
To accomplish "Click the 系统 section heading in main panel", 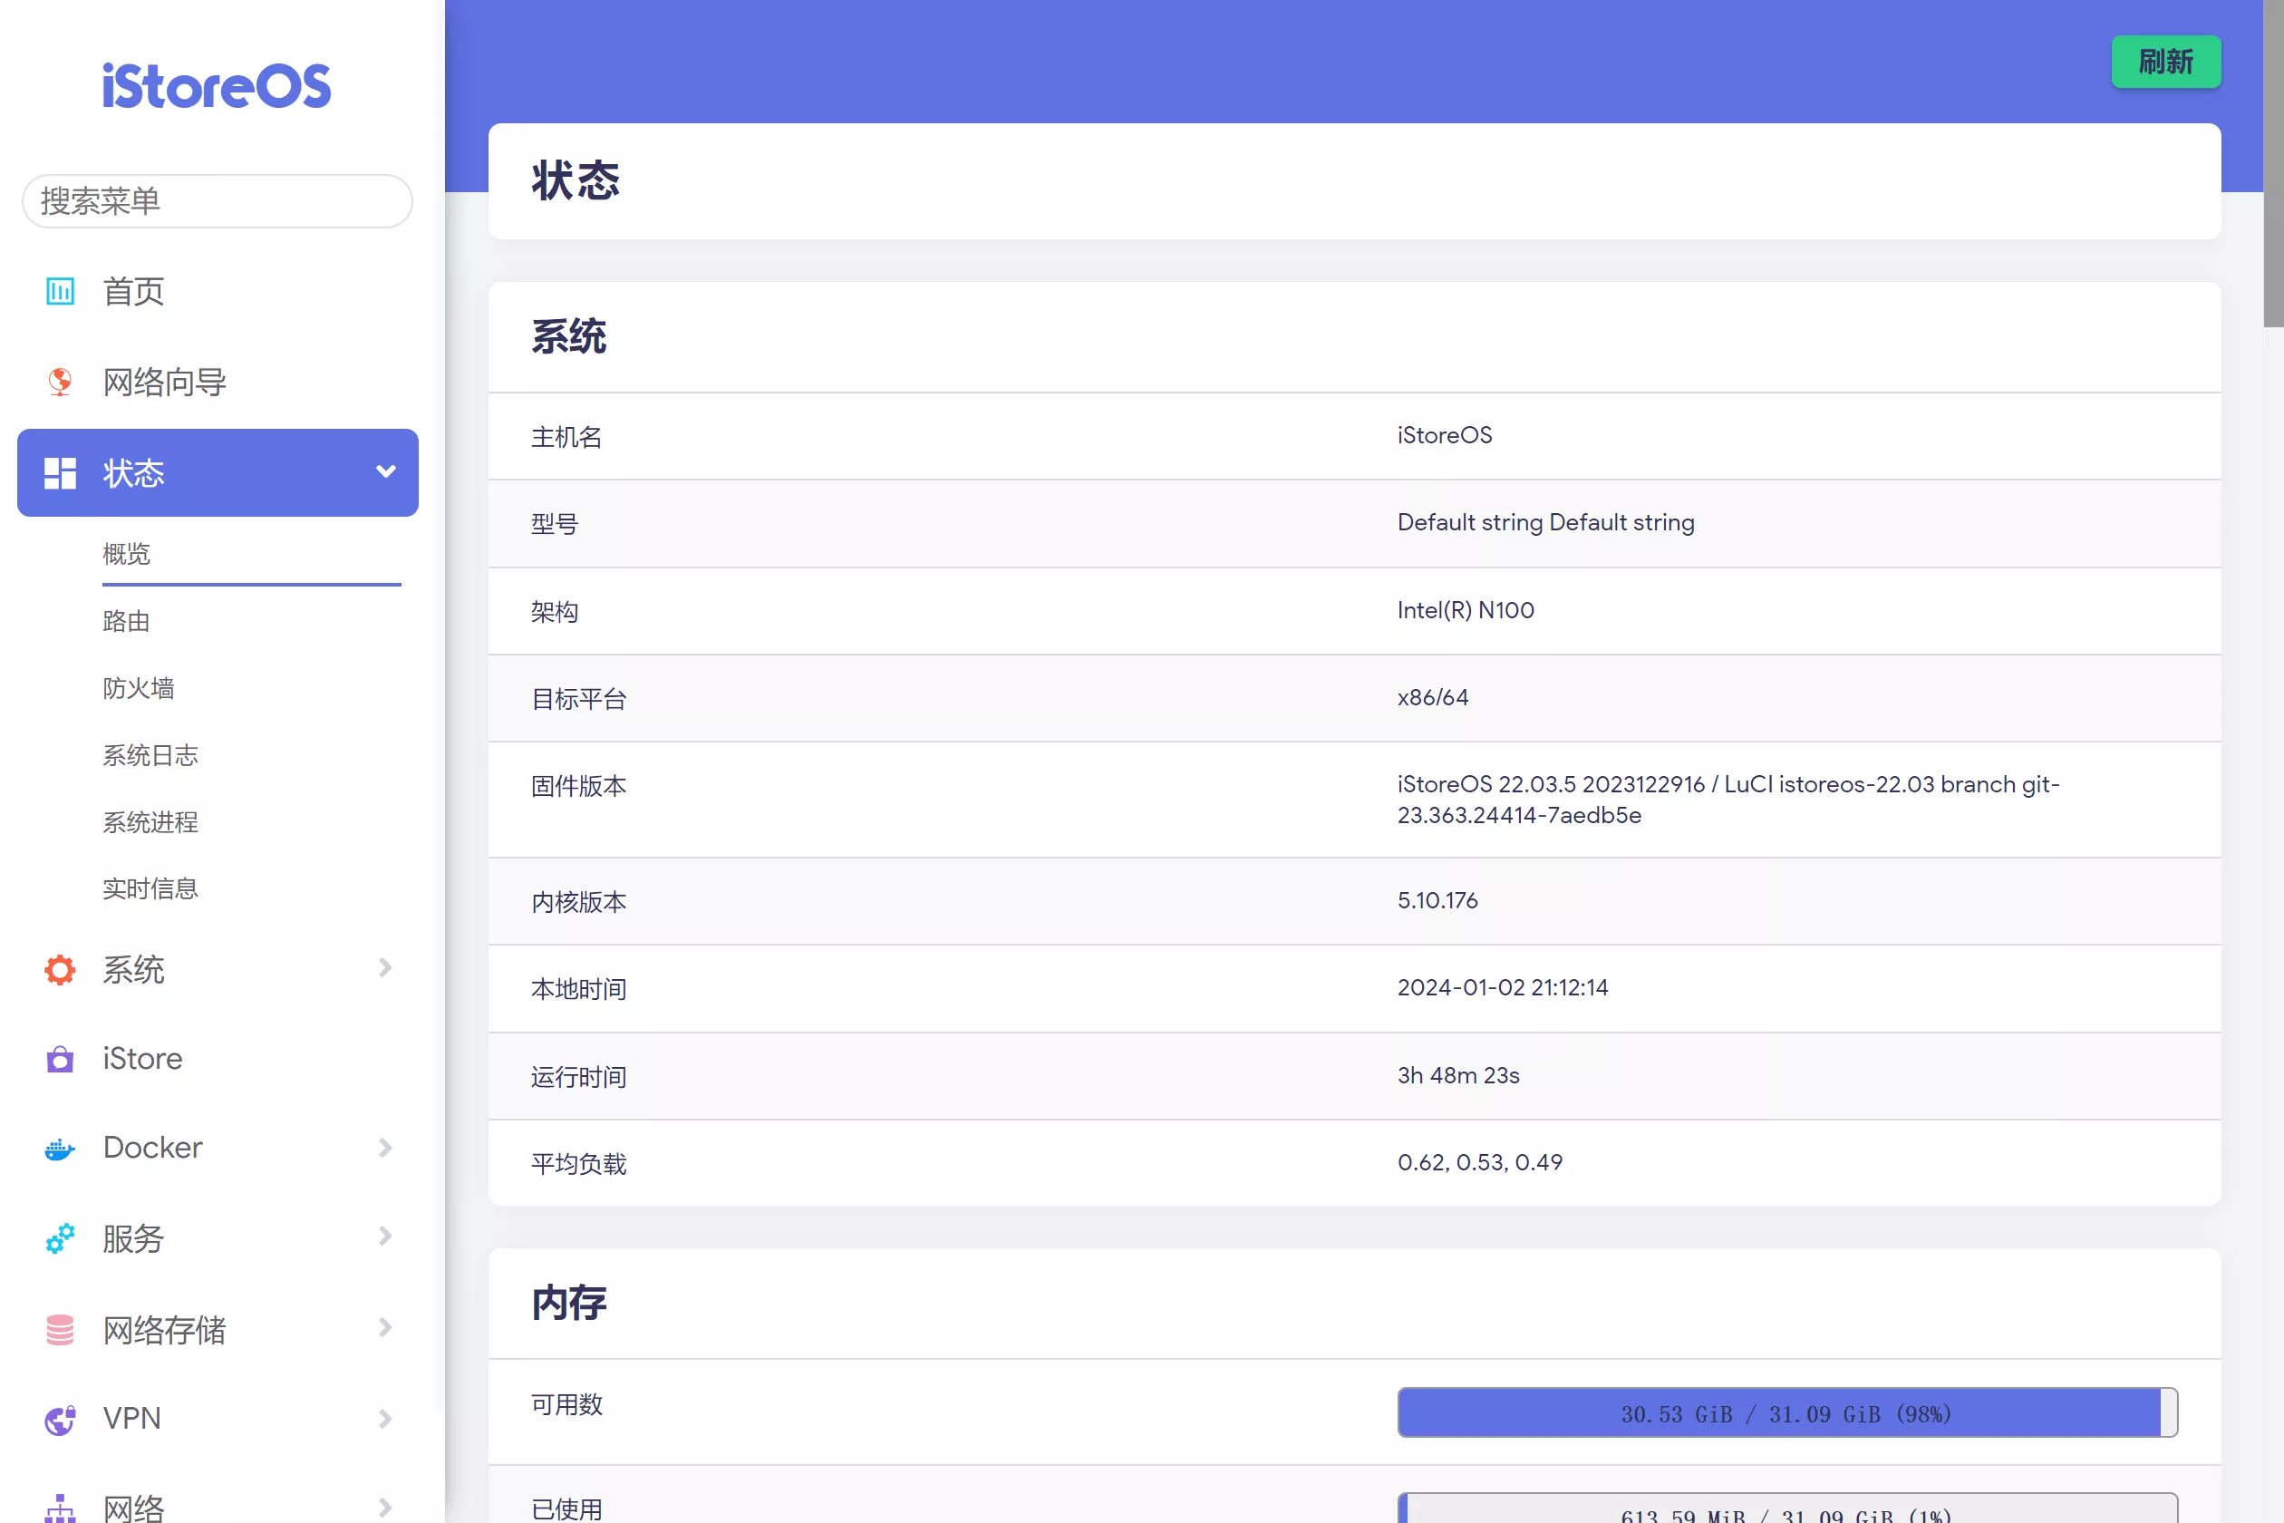I will coord(568,337).
